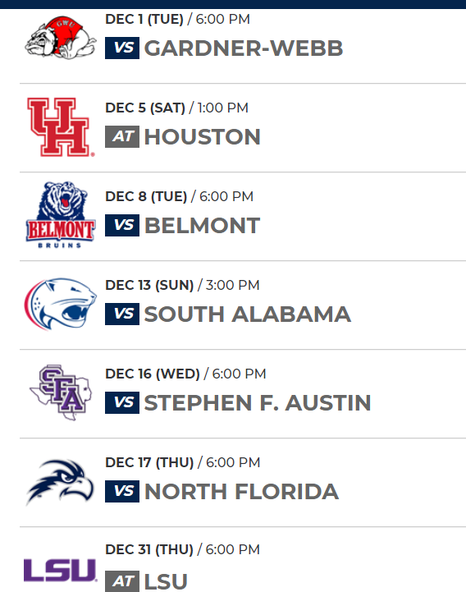This screenshot has width=466, height=592.
Task: Click the LSU opponent name
Action: (x=166, y=581)
